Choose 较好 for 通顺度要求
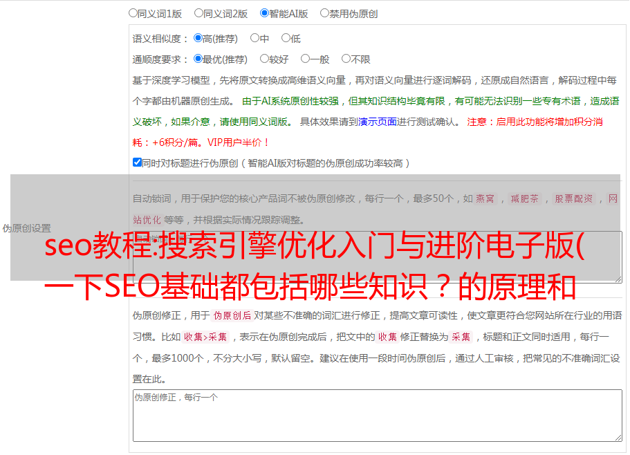The image size is (630, 455). point(264,59)
